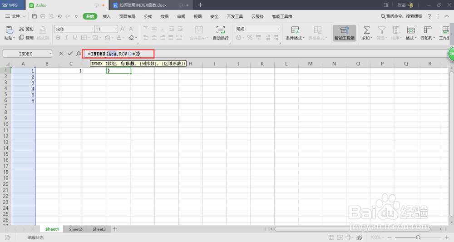Click the help question mark icon
The width and height of the screenshot is (454, 242).
(x=429, y=16)
